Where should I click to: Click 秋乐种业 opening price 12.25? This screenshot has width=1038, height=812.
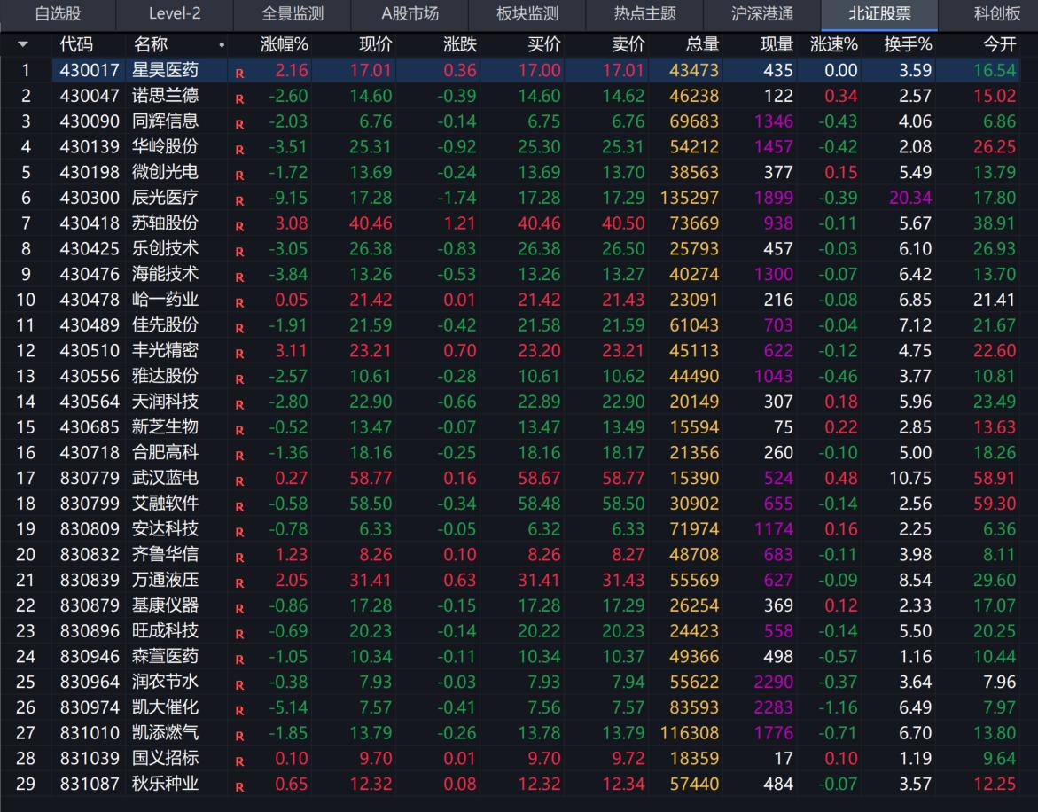click(995, 784)
